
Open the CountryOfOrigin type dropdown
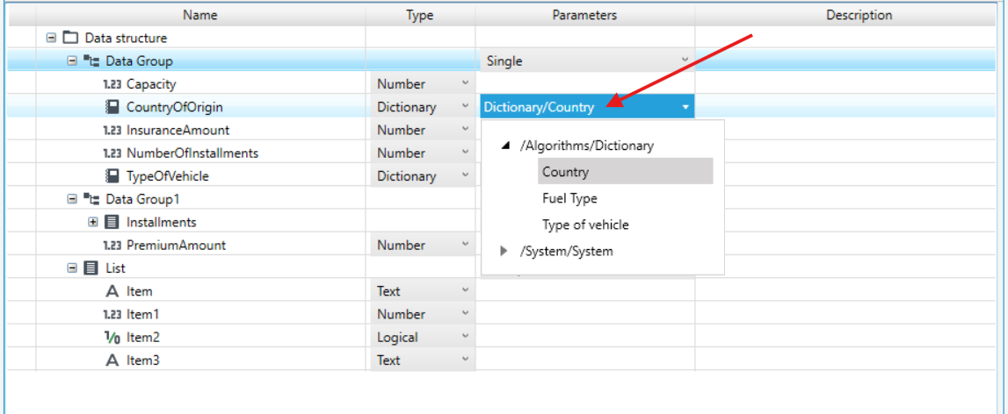(x=423, y=107)
